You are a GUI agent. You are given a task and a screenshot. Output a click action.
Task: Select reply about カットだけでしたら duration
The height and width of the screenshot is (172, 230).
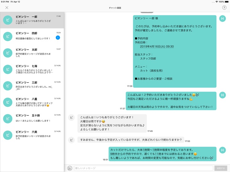[x=162, y=154]
